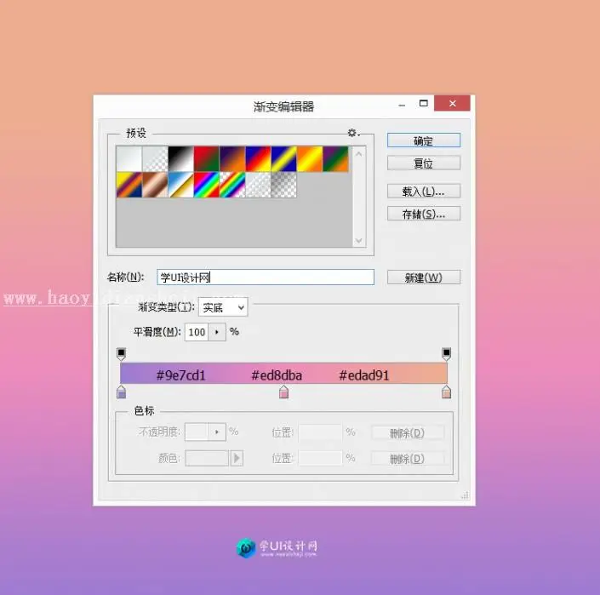The width and height of the screenshot is (600, 595).
Task: Select the foreground-to-transparent checkered preset
Action: [x=155, y=159]
